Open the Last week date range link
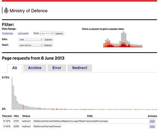Viewport: 159px width, 129px height. pyautogui.click(x=23, y=33)
